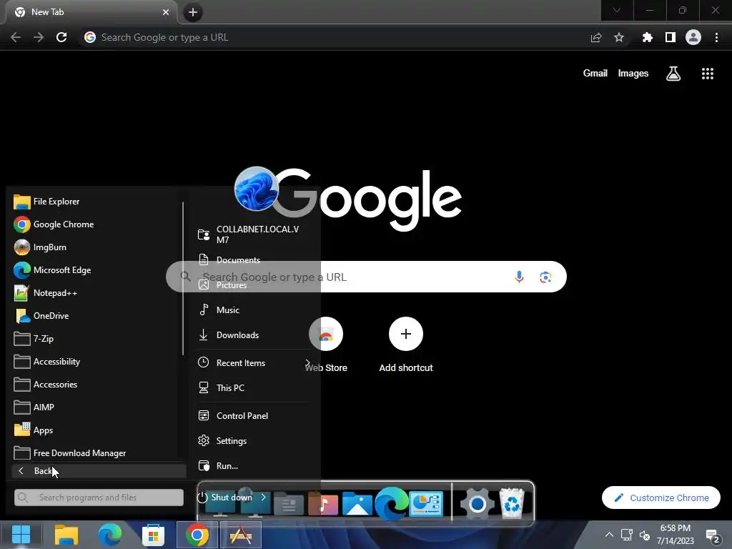Click the programs list scrollbar
The image size is (732, 549).
183,278
